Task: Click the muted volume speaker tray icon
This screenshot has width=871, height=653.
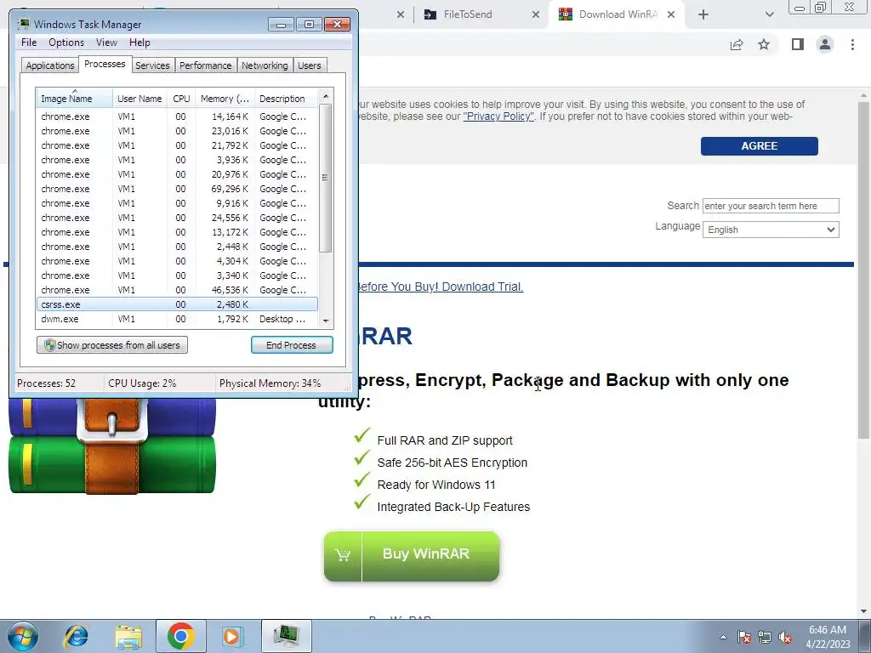Action: point(785,637)
